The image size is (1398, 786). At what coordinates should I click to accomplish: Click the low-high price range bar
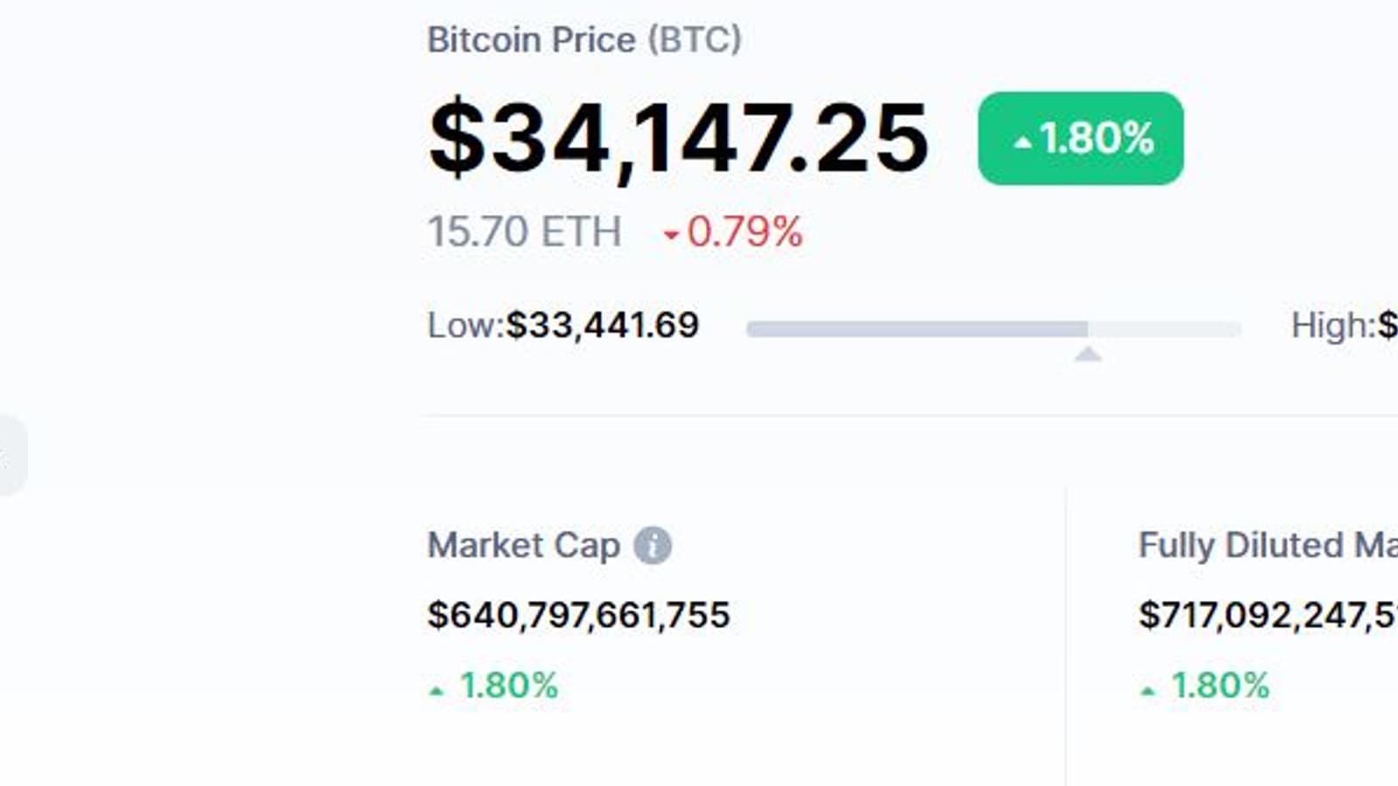click(x=993, y=329)
